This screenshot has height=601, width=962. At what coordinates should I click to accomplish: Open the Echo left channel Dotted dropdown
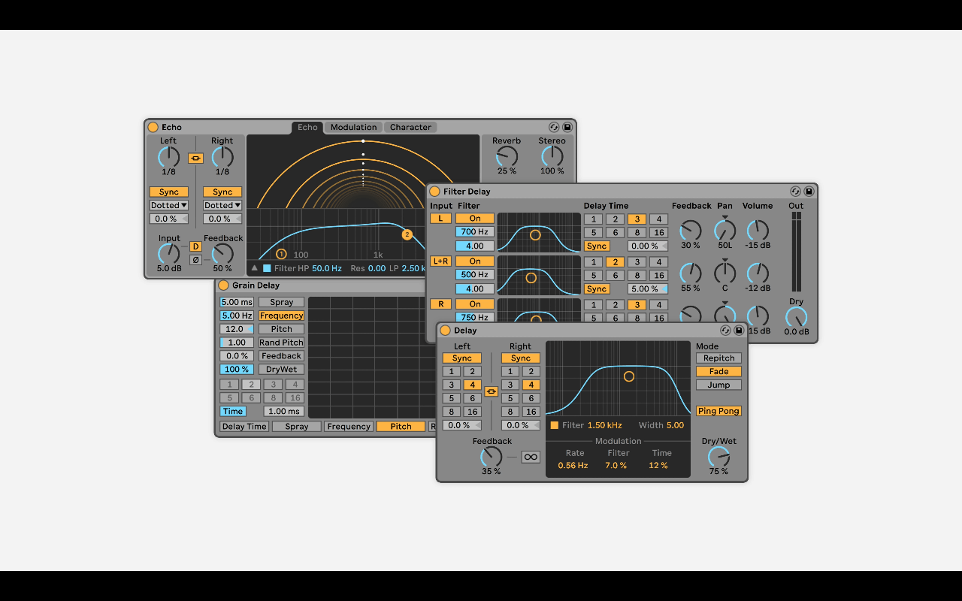168,205
